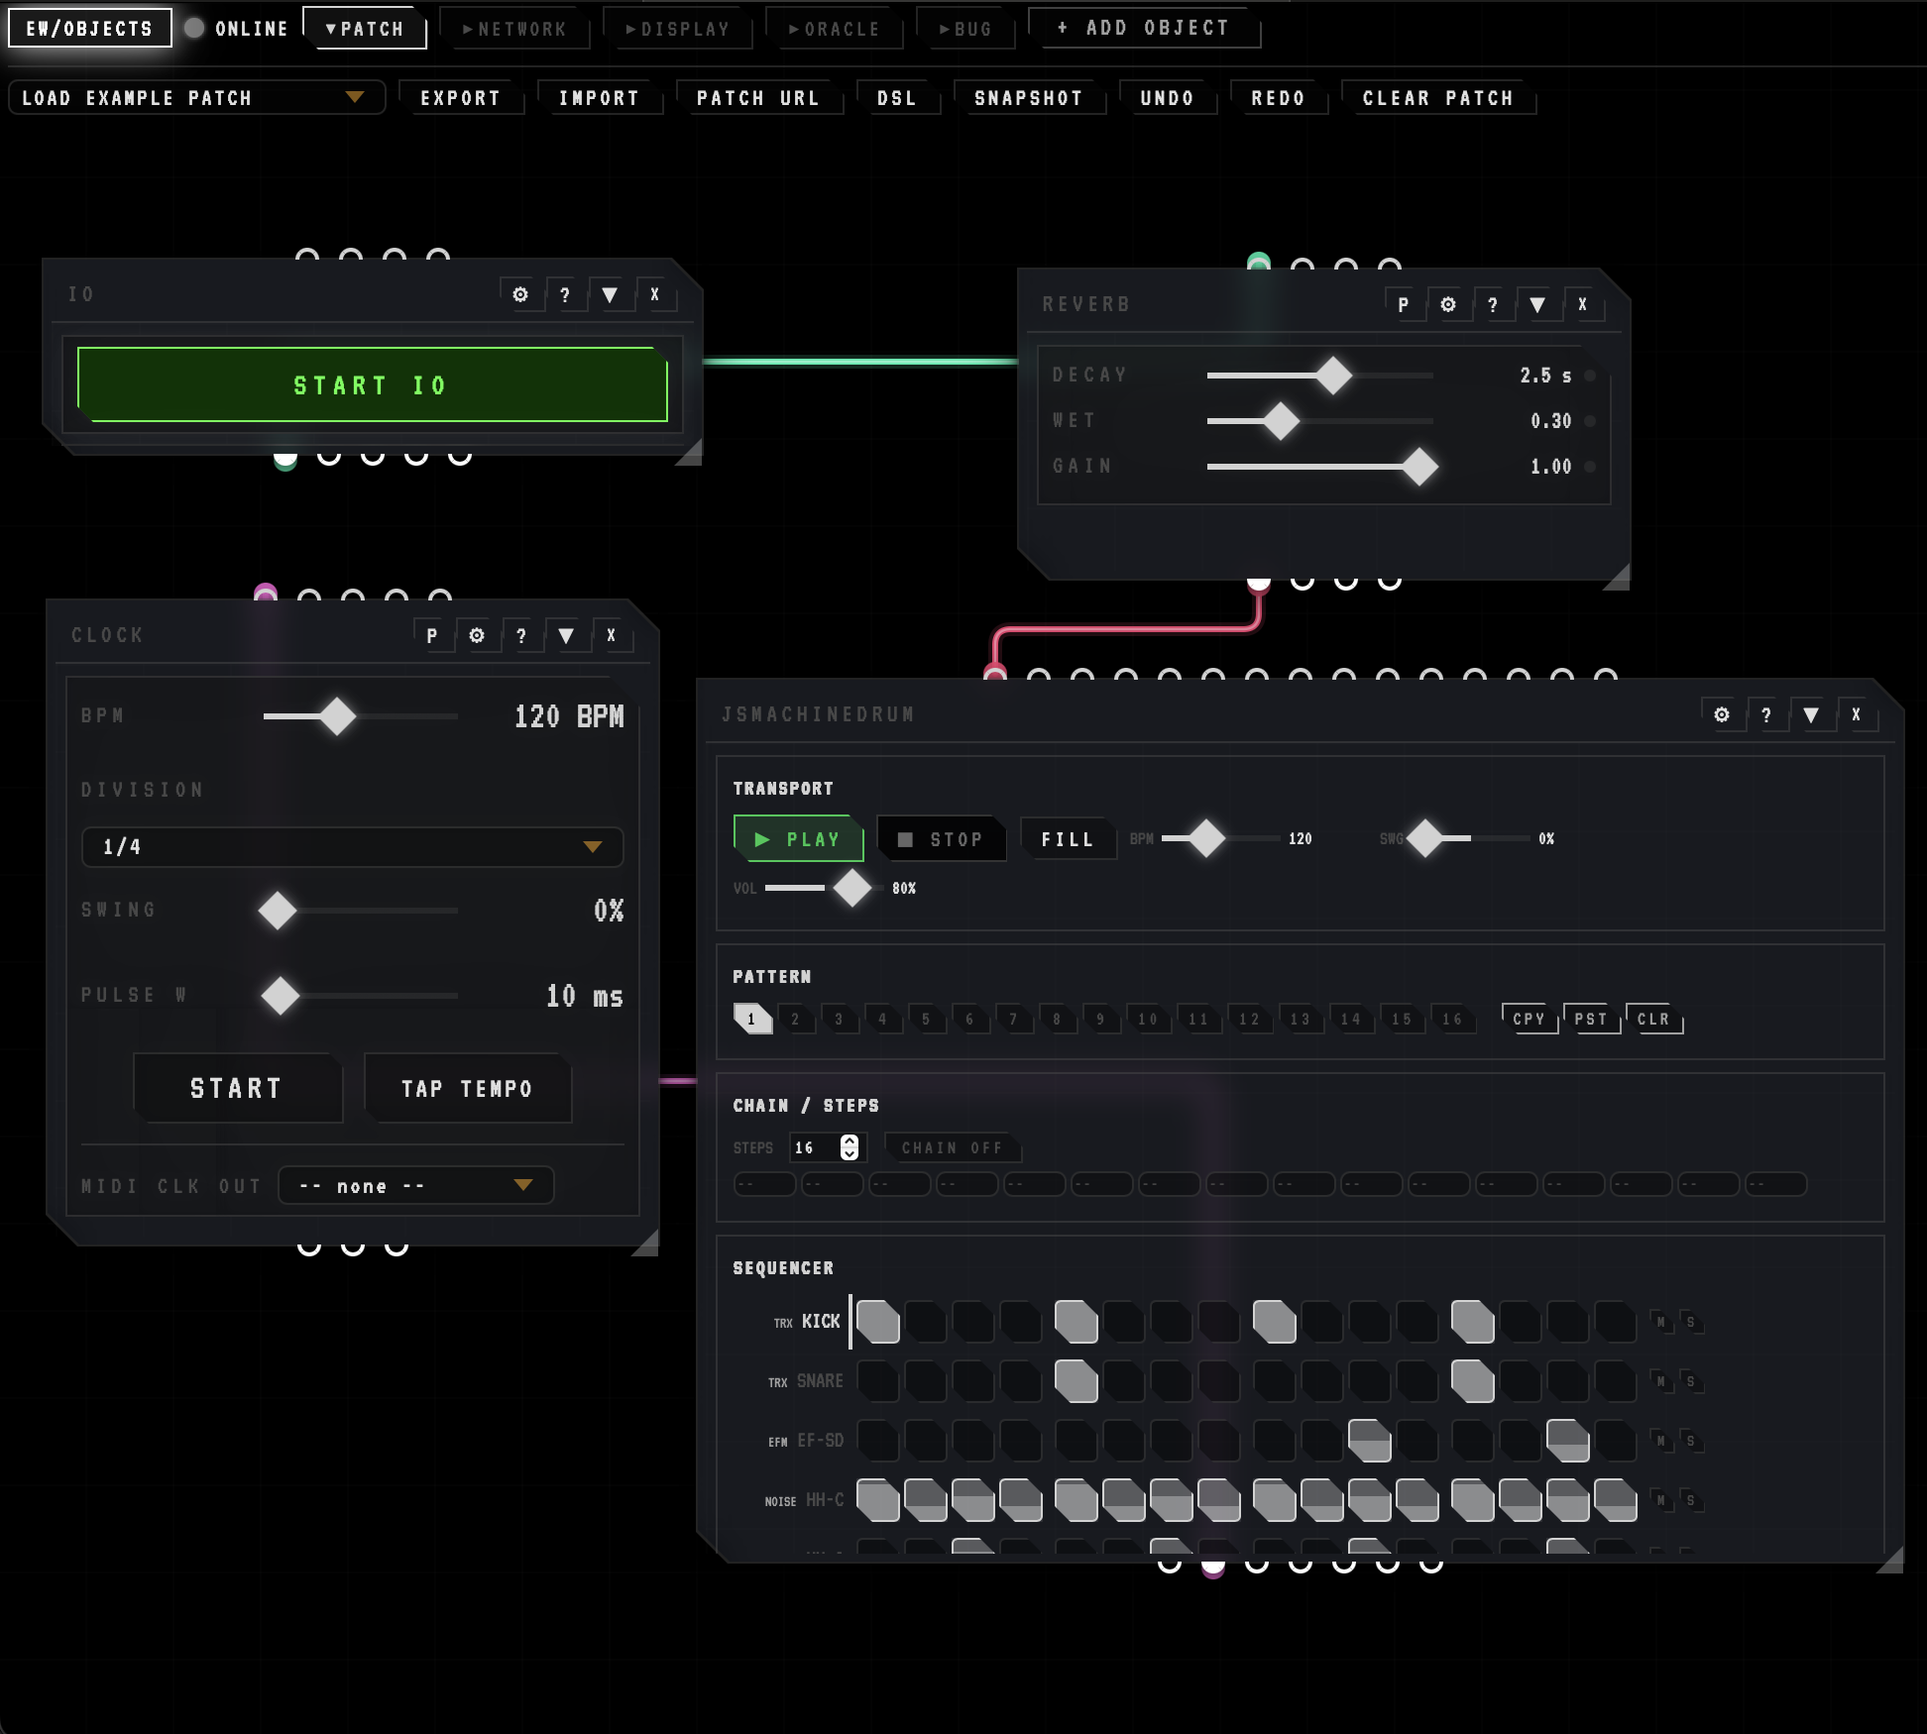Undo the last patch action
Image resolution: width=1927 pixels, height=1734 pixels.
(x=1168, y=98)
